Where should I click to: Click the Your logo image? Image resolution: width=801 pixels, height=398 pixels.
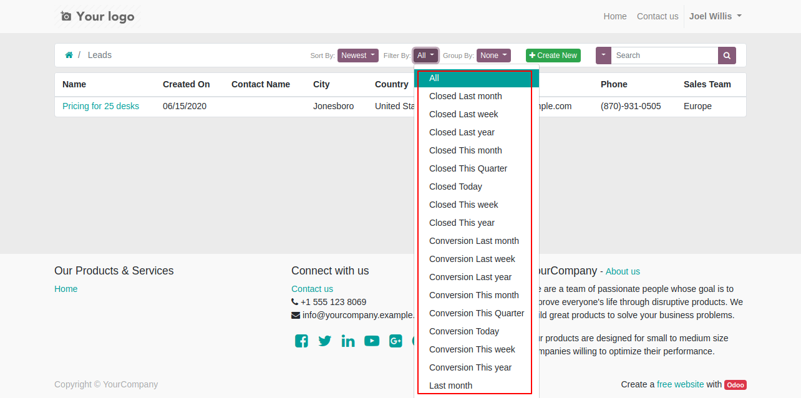[98, 16]
